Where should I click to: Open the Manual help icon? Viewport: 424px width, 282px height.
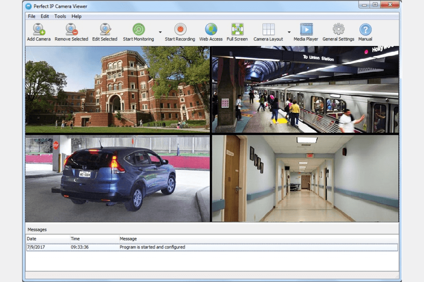(x=365, y=30)
